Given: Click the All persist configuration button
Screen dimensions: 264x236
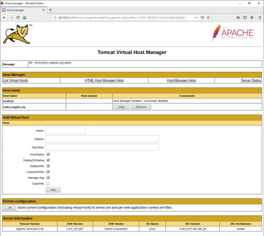Looking at the screenshot, I should 10,208.
